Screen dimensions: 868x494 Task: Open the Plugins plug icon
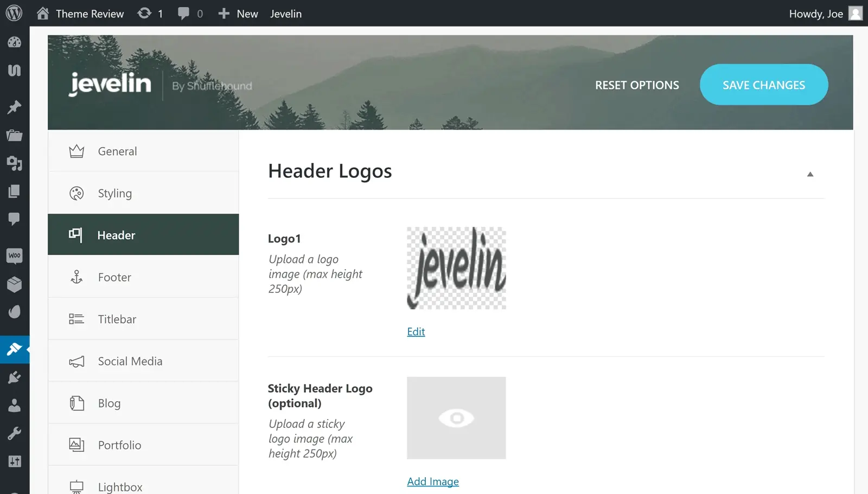(15, 377)
